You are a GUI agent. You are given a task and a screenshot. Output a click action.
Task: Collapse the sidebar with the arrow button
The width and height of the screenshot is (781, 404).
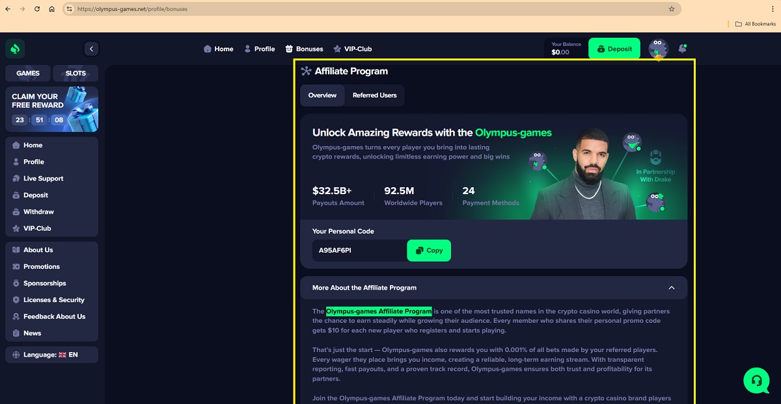coord(91,49)
